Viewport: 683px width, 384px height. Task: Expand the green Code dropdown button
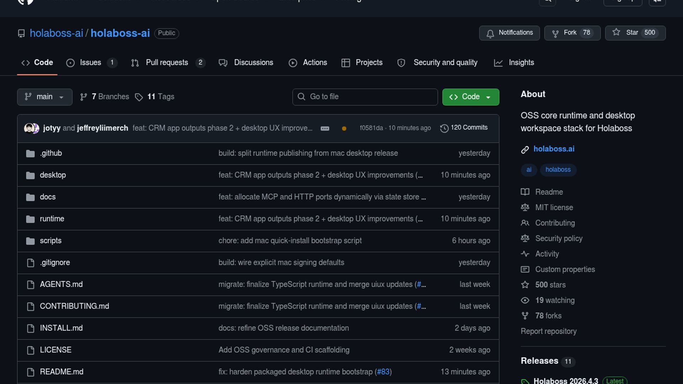pyautogui.click(x=470, y=97)
